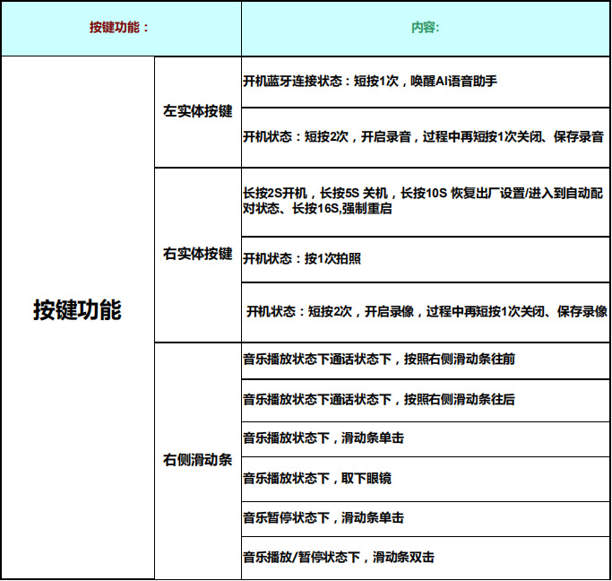Click the row about 唤醒AI语音助手

click(426, 82)
